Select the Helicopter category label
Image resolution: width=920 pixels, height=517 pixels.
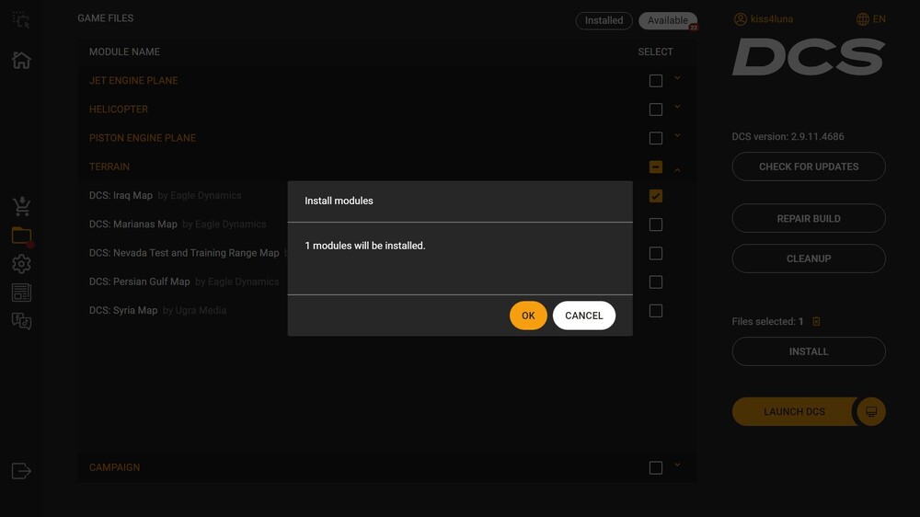[x=119, y=109]
